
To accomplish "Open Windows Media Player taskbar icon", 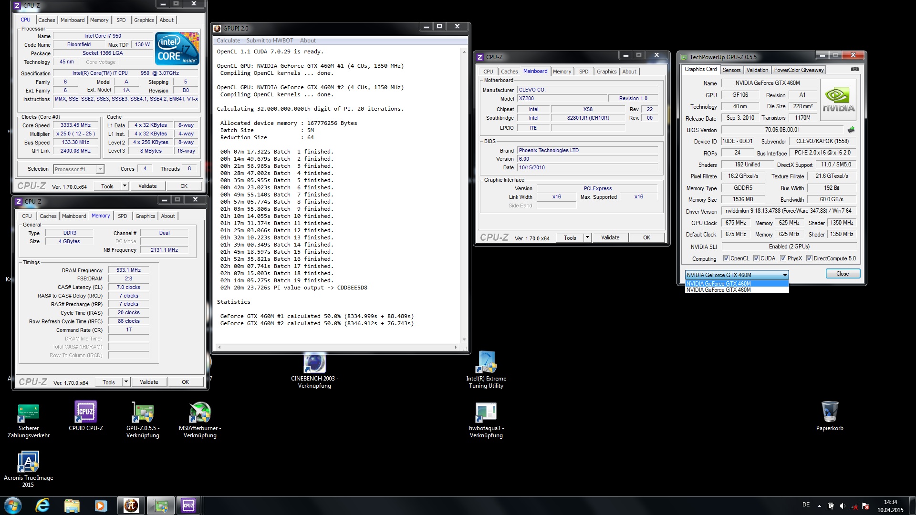I will pyautogui.click(x=101, y=505).
